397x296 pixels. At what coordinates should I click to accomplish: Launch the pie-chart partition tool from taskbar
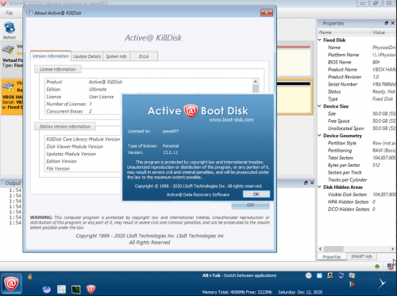[47, 289]
